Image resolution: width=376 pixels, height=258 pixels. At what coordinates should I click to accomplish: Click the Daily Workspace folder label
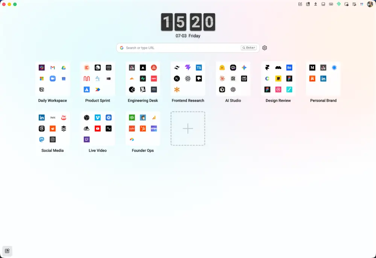53,101
